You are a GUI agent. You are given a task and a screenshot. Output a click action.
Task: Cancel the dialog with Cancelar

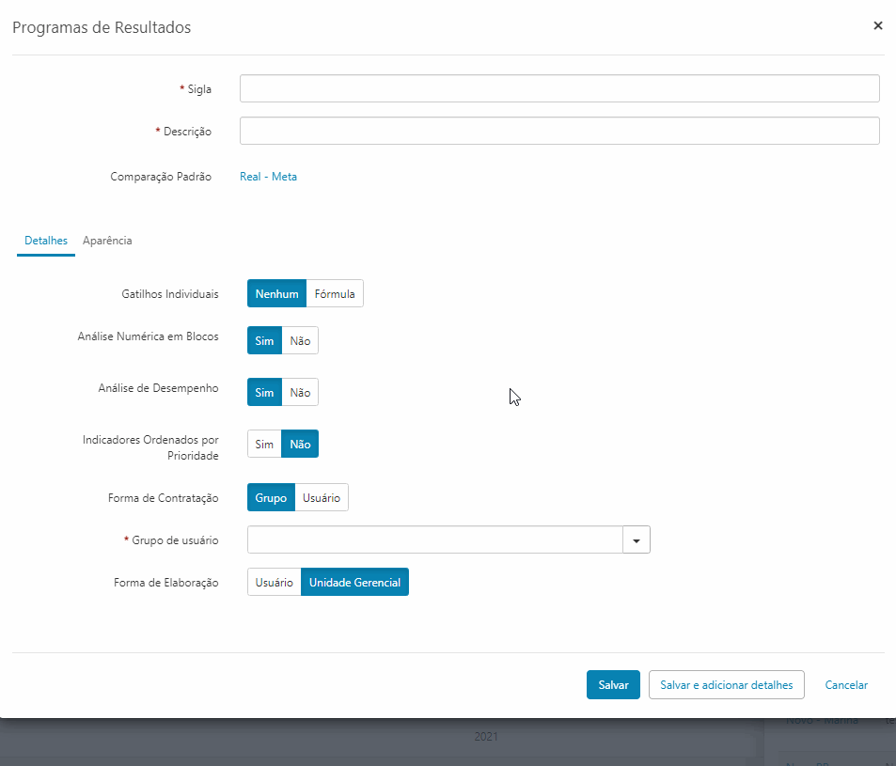[846, 685]
